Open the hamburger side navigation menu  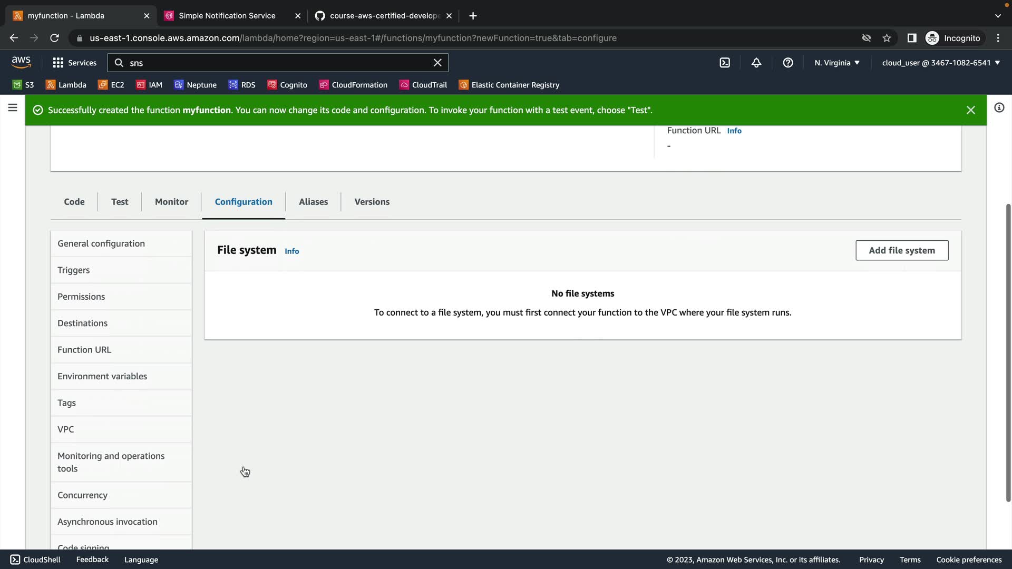[x=13, y=108]
